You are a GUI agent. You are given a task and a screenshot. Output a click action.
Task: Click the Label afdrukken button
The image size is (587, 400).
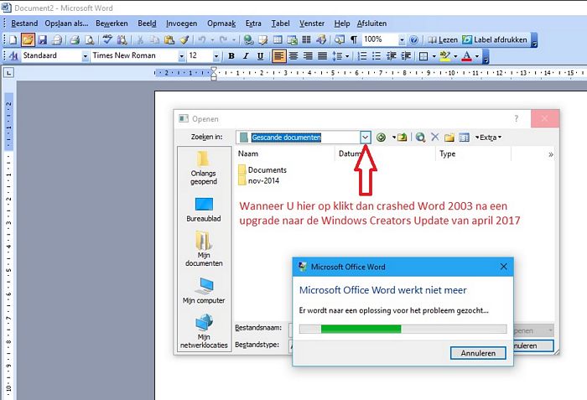(495, 39)
